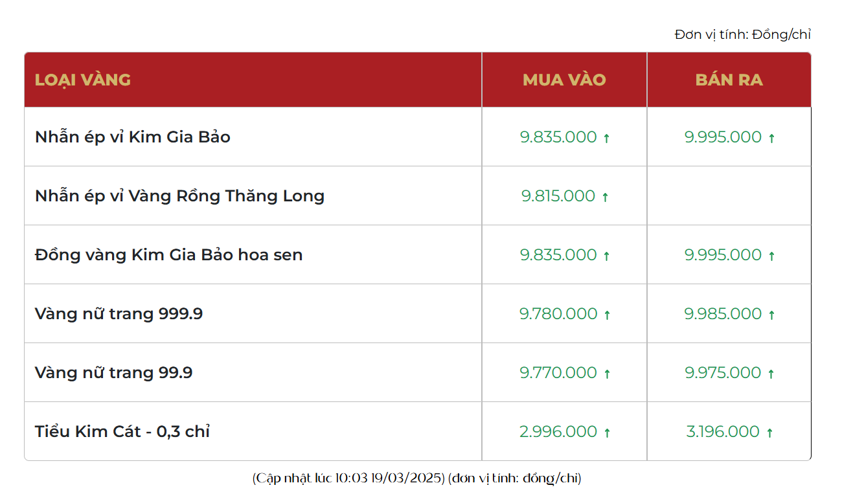Select Đồng vàng Kim Gia Bảo hoa sen label
842x494 pixels.
click(x=168, y=255)
